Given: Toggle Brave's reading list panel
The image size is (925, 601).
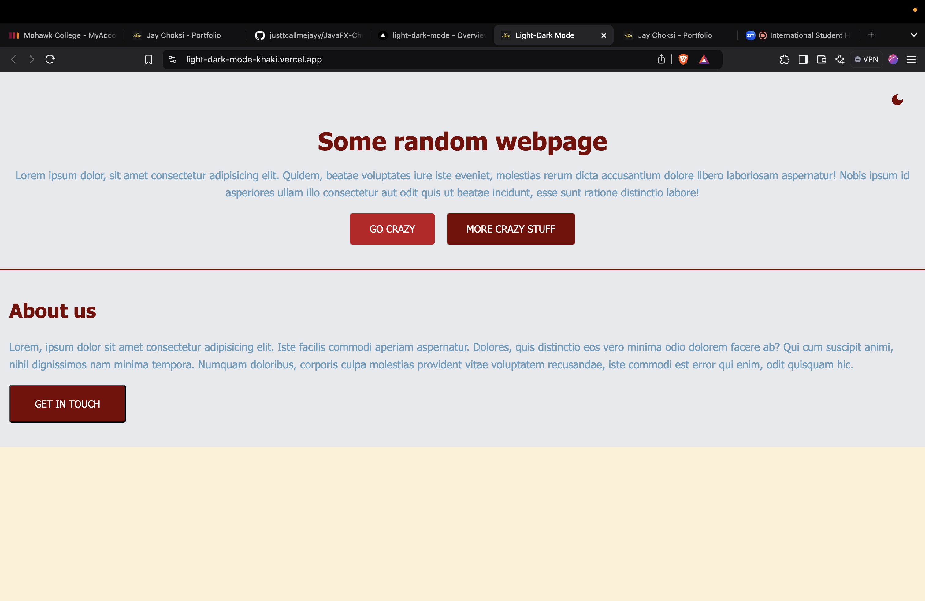Looking at the screenshot, I should coord(803,59).
